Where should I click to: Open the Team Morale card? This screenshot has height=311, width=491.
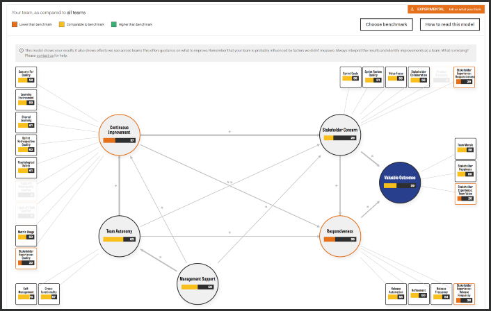click(x=465, y=149)
